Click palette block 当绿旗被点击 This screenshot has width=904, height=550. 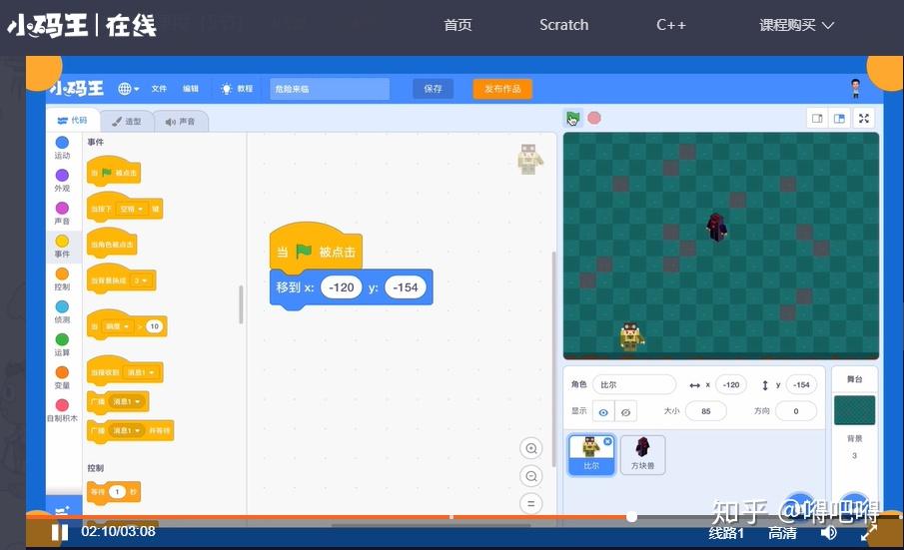[114, 171]
